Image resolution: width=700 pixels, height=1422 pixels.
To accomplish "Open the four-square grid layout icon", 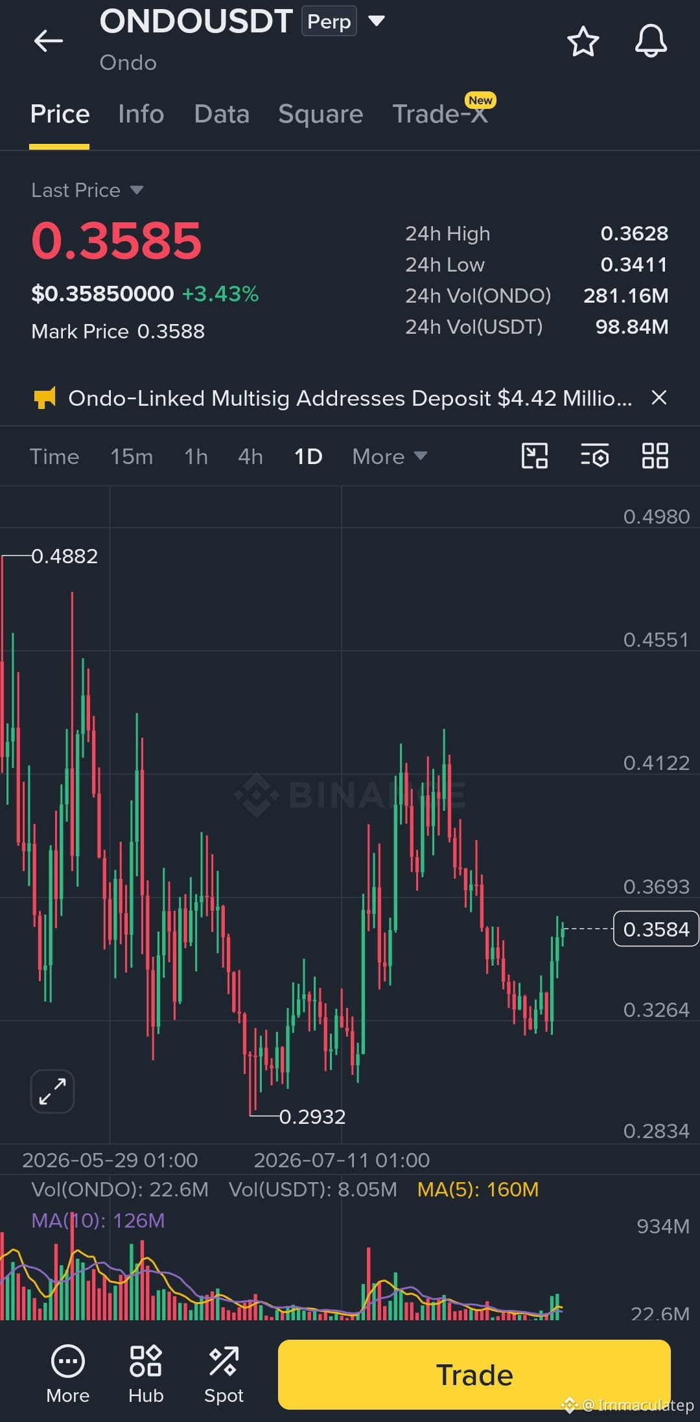I will tap(655, 456).
